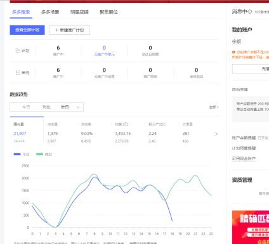
Task: Click 新建推广计划 button
Action: pyautogui.click(x=69, y=30)
